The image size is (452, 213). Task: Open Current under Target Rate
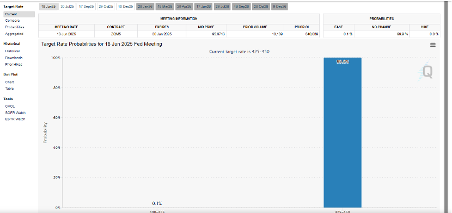(x=19, y=14)
